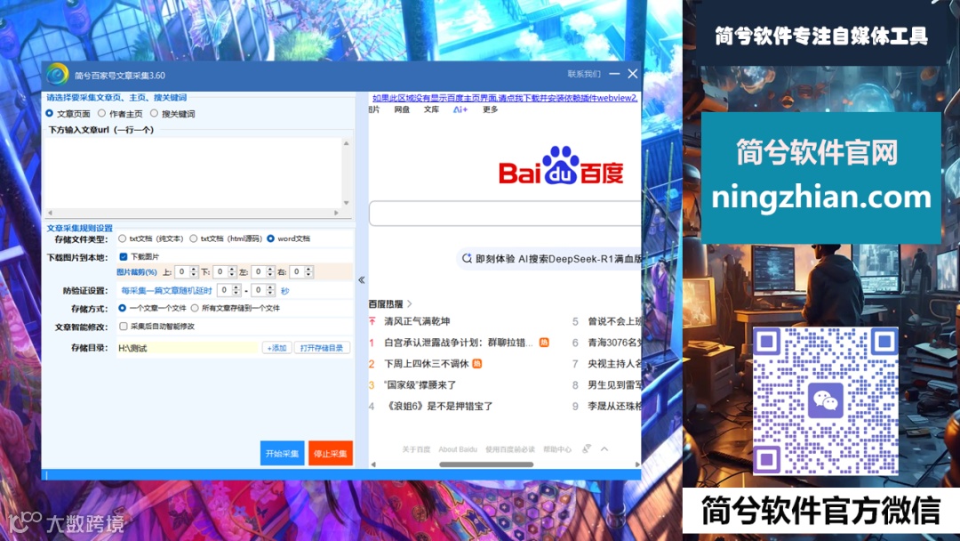
Task: Adjust the second random delay stepper
Action: 270,290
